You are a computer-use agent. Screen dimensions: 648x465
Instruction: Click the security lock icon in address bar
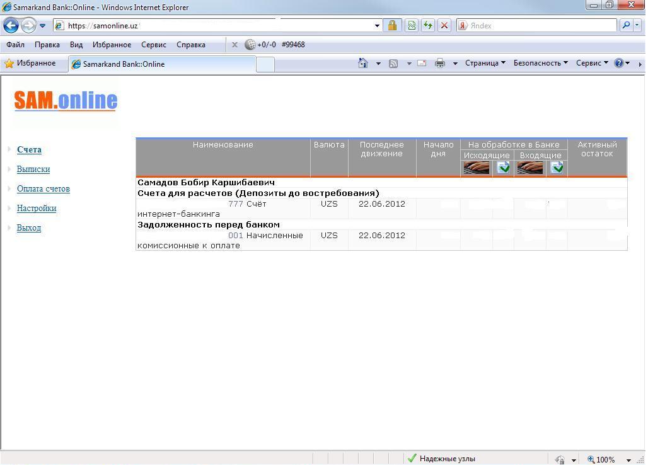392,26
